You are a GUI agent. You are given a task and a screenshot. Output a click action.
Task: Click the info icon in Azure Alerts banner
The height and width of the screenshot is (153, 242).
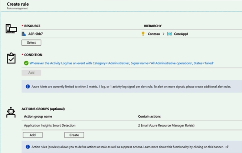tap(27, 87)
